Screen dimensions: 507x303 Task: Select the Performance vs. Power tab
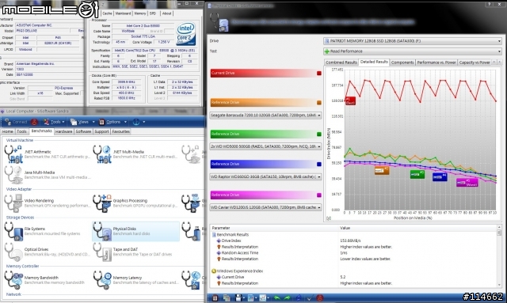pyautogui.click(x=436, y=62)
